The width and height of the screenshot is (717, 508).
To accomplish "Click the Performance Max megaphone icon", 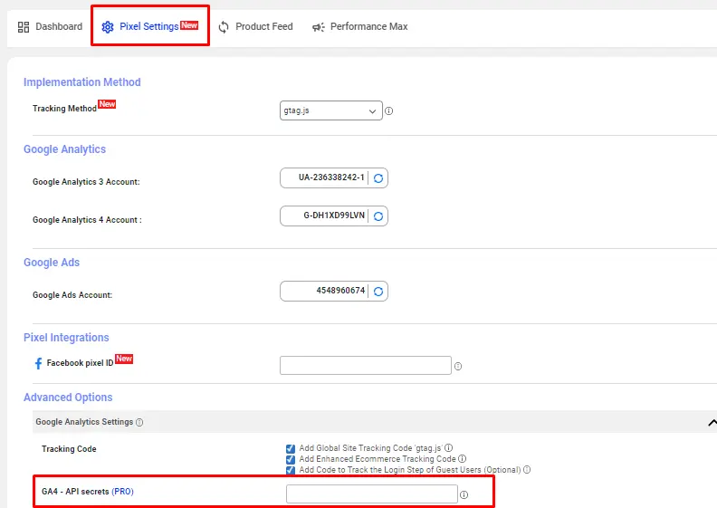I will pos(319,27).
